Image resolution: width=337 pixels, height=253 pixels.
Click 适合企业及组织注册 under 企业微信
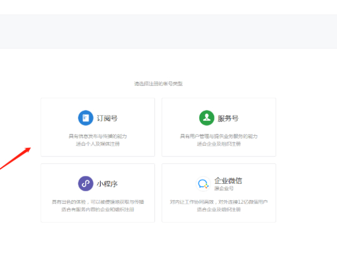coord(219,210)
